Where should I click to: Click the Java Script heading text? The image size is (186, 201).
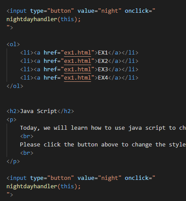click(39, 111)
